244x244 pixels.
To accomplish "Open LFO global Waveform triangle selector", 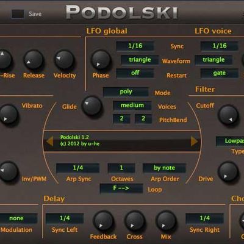I will (x=140, y=60).
